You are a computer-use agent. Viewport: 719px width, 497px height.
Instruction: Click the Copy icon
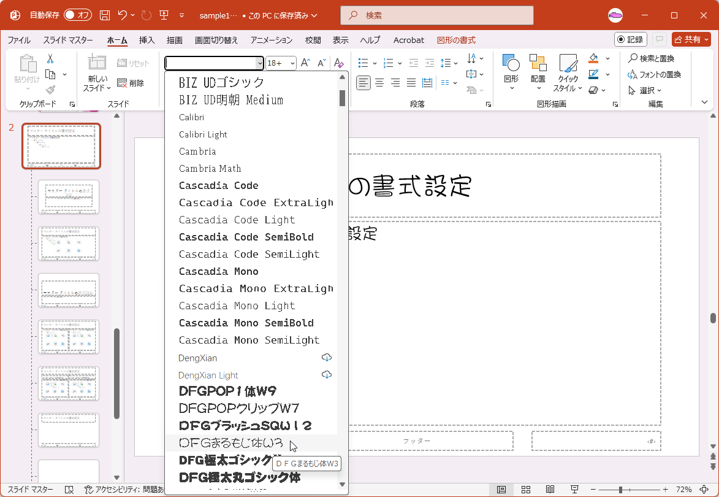[50, 74]
